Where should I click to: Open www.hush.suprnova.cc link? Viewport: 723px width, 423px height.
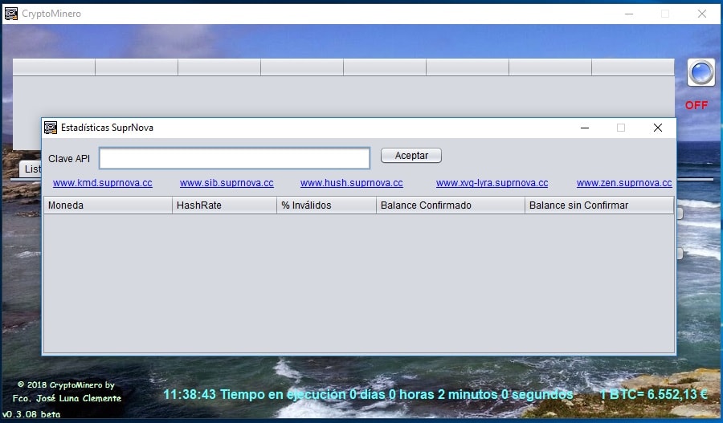pyautogui.click(x=351, y=183)
